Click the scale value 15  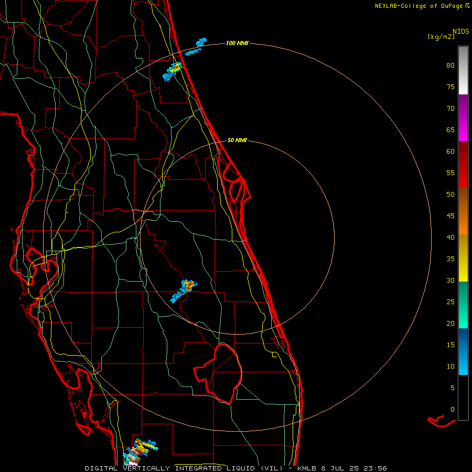(450, 345)
